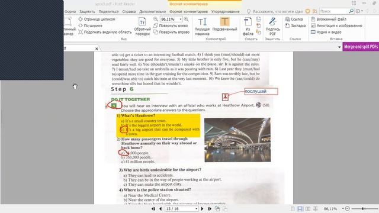Go to first page in navigation bar
The width and height of the screenshot is (379, 213).
coord(153,209)
